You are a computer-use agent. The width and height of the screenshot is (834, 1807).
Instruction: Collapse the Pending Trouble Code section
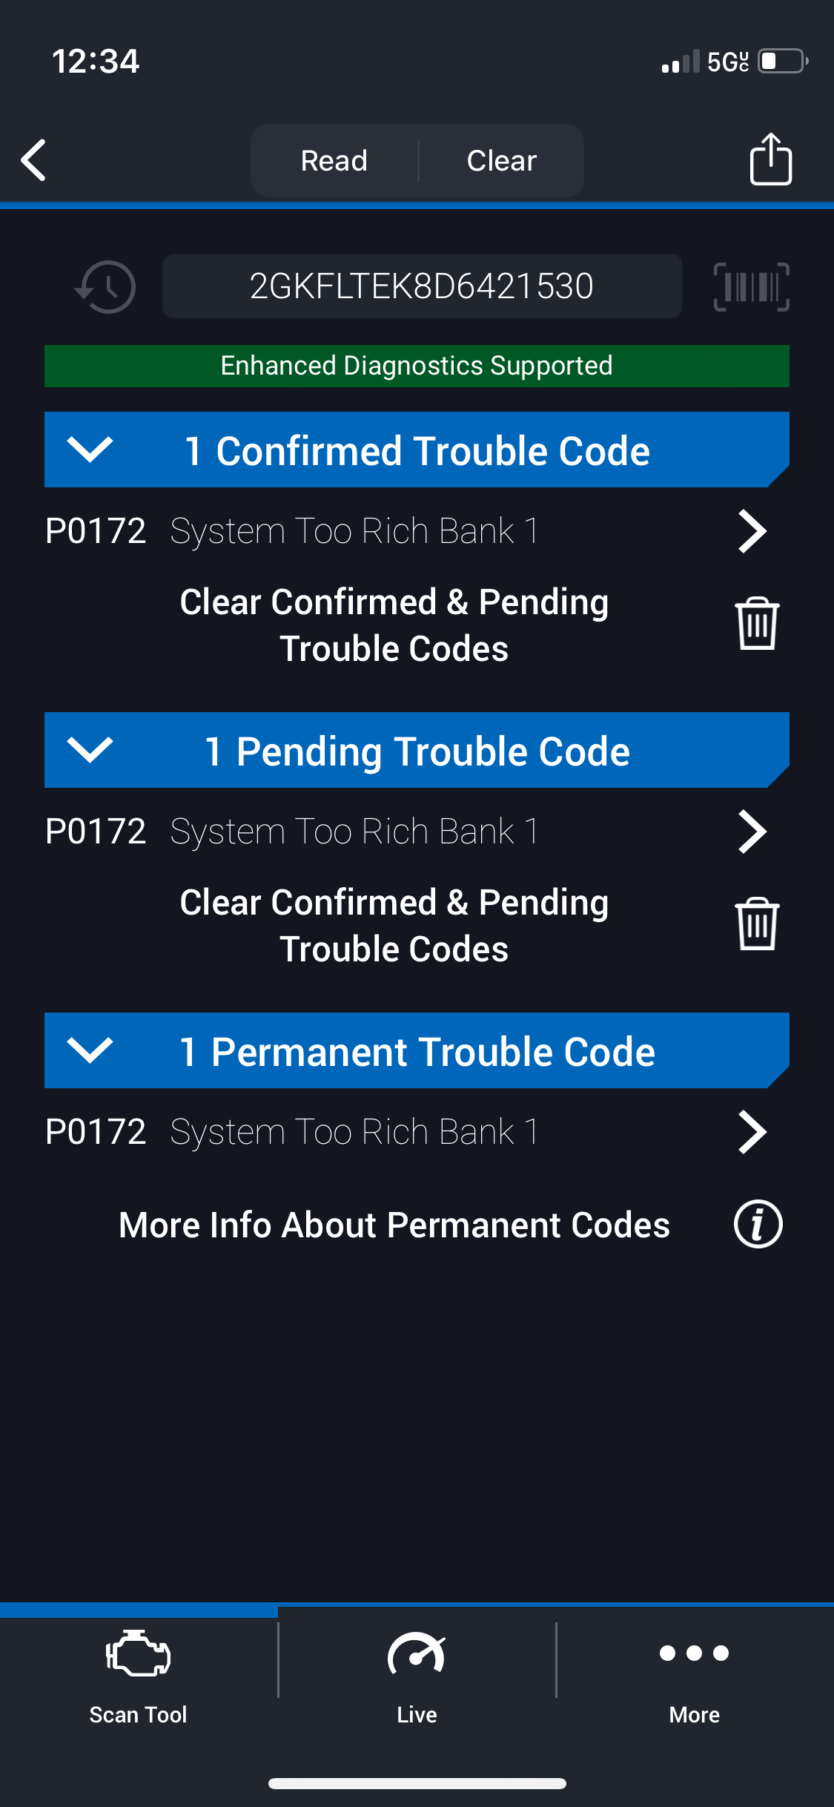point(90,750)
